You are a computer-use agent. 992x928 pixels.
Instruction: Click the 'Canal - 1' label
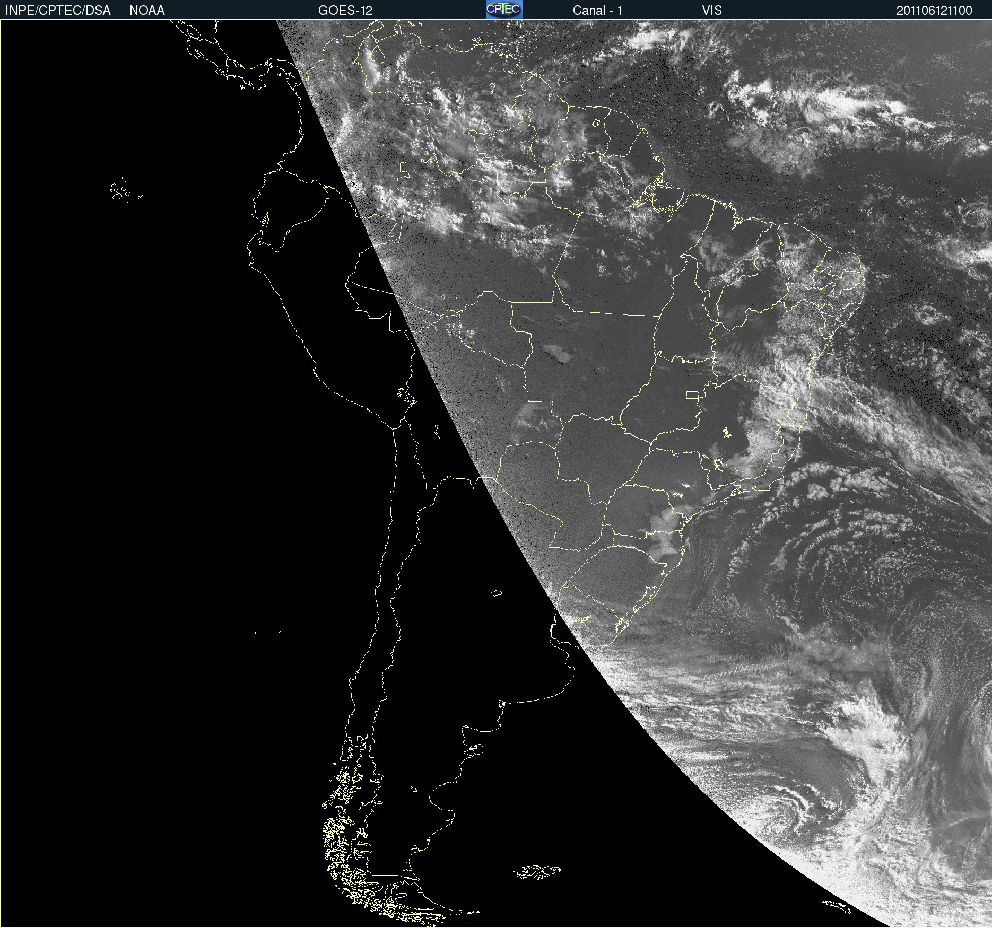(598, 11)
